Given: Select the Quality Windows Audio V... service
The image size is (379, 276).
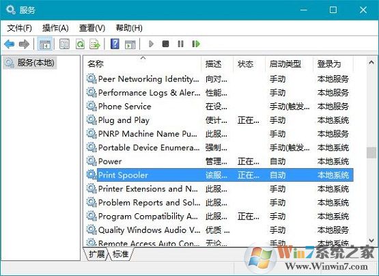Looking at the screenshot, I should tap(149, 230).
